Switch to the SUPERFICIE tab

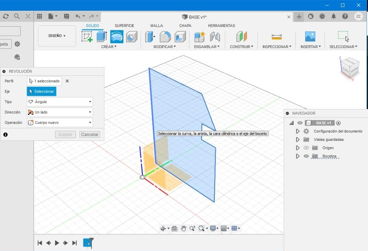pyautogui.click(x=124, y=26)
